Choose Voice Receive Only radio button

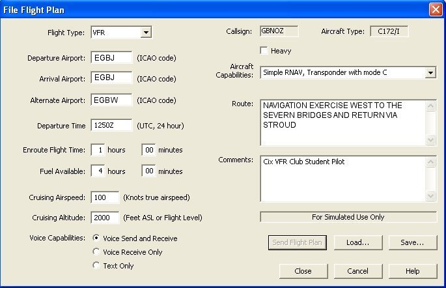pos(97,252)
